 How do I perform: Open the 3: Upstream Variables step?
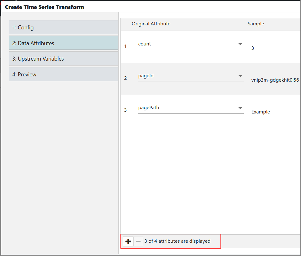pyautogui.click(x=64, y=59)
